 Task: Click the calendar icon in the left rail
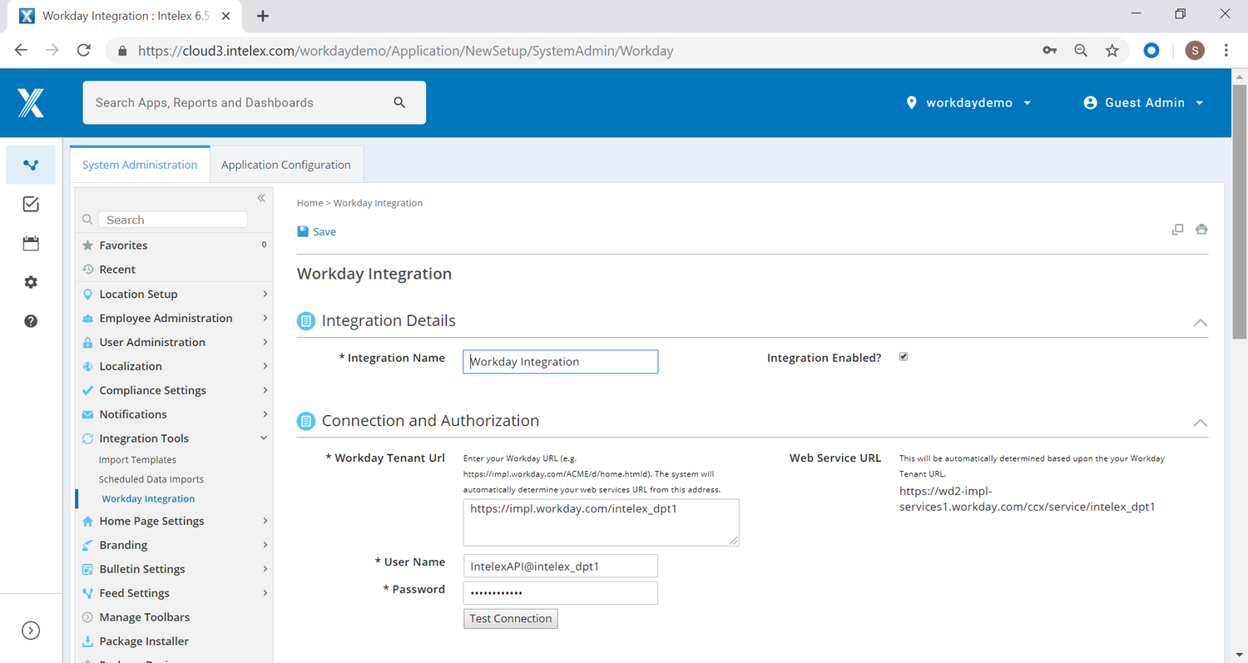coord(31,243)
